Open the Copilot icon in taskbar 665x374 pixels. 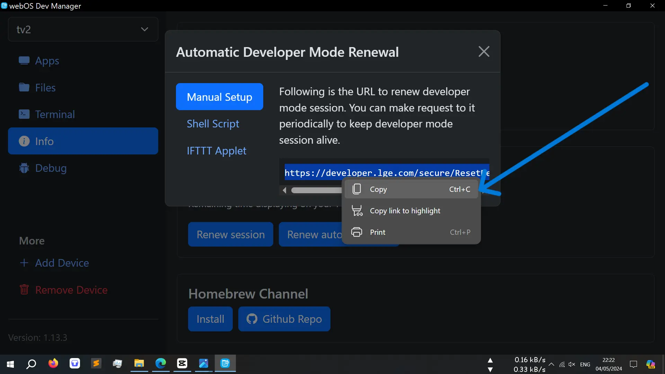tap(651, 364)
